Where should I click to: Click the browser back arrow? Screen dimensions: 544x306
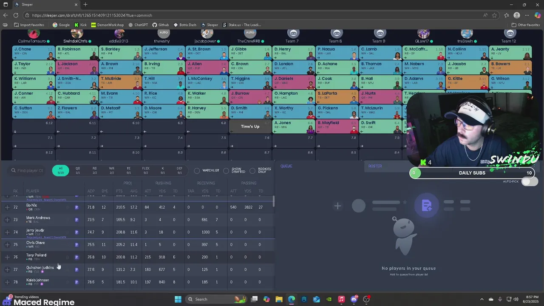(6, 15)
